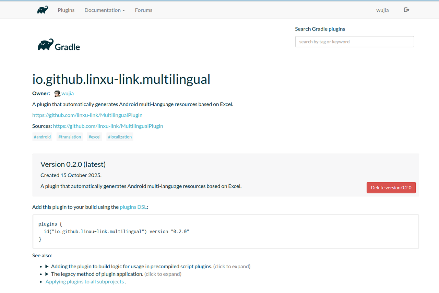This screenshot has width=439, height=293.
Task: Open the wujia account link in navbar
Action: tap(382, 10)
